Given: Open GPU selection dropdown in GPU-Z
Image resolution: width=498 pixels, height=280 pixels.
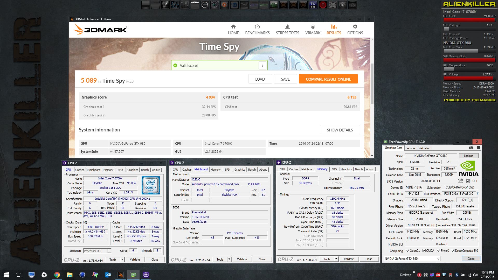Looking at the screenshot, I should point(438,258).
